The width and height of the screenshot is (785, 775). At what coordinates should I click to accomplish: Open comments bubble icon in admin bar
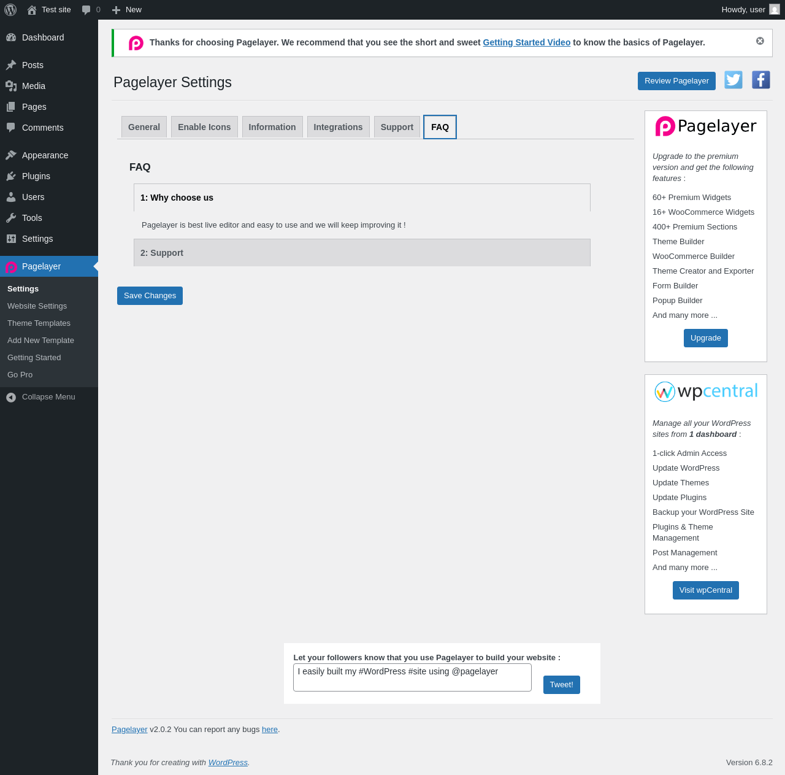86,10
